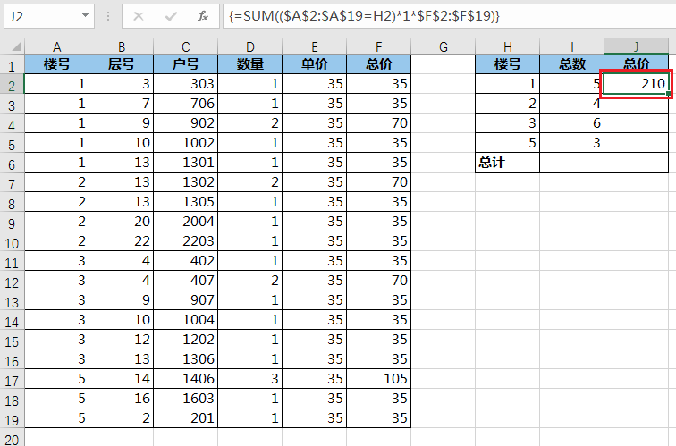Click cell with 户号 1306
The image size is (676, 446).
tap(185, 359)
